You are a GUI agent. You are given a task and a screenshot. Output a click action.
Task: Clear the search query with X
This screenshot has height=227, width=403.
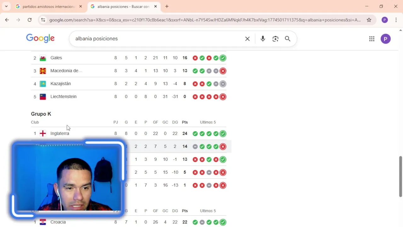[x=247, y=39]
